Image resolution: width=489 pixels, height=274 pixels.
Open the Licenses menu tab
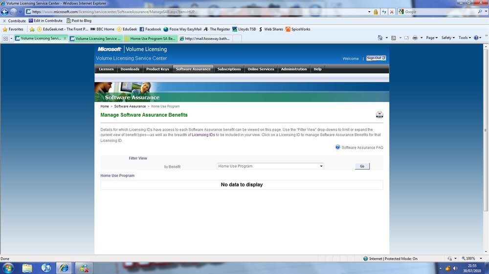coord(106,69)
